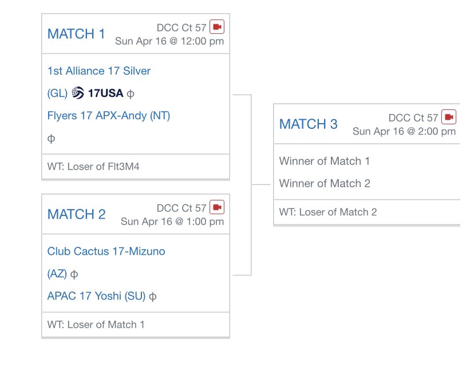
Task: Open the Match 1 video camera icon
Action: (x=217, y=27)
